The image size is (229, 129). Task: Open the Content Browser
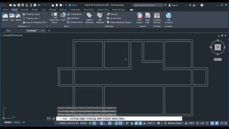point(157,18)
